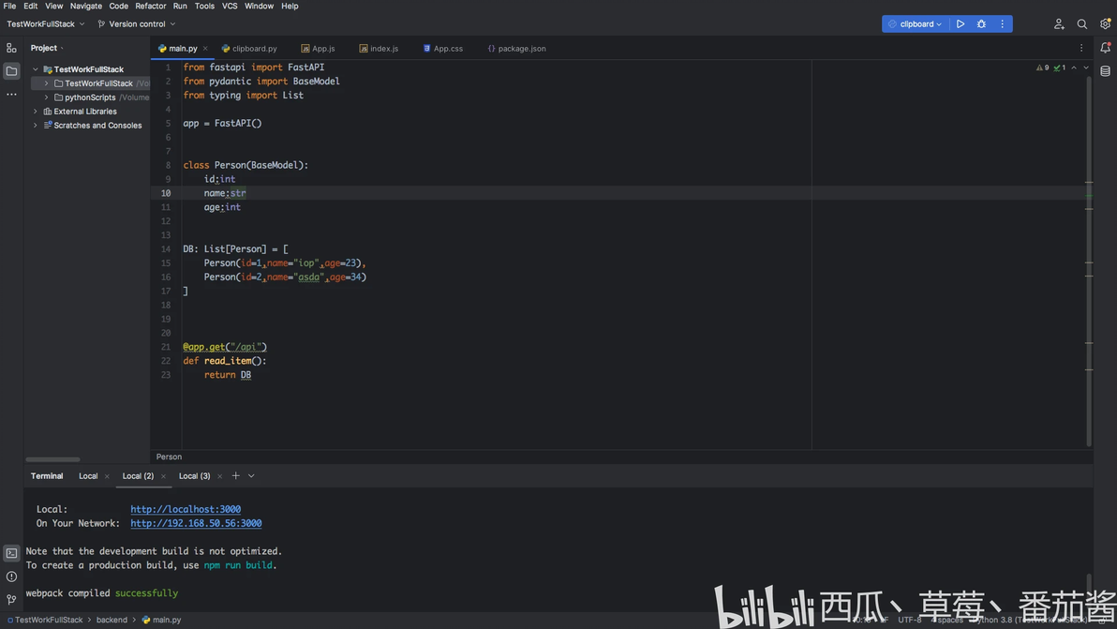Expand Scratches and Consoles node

click(36, 126)
